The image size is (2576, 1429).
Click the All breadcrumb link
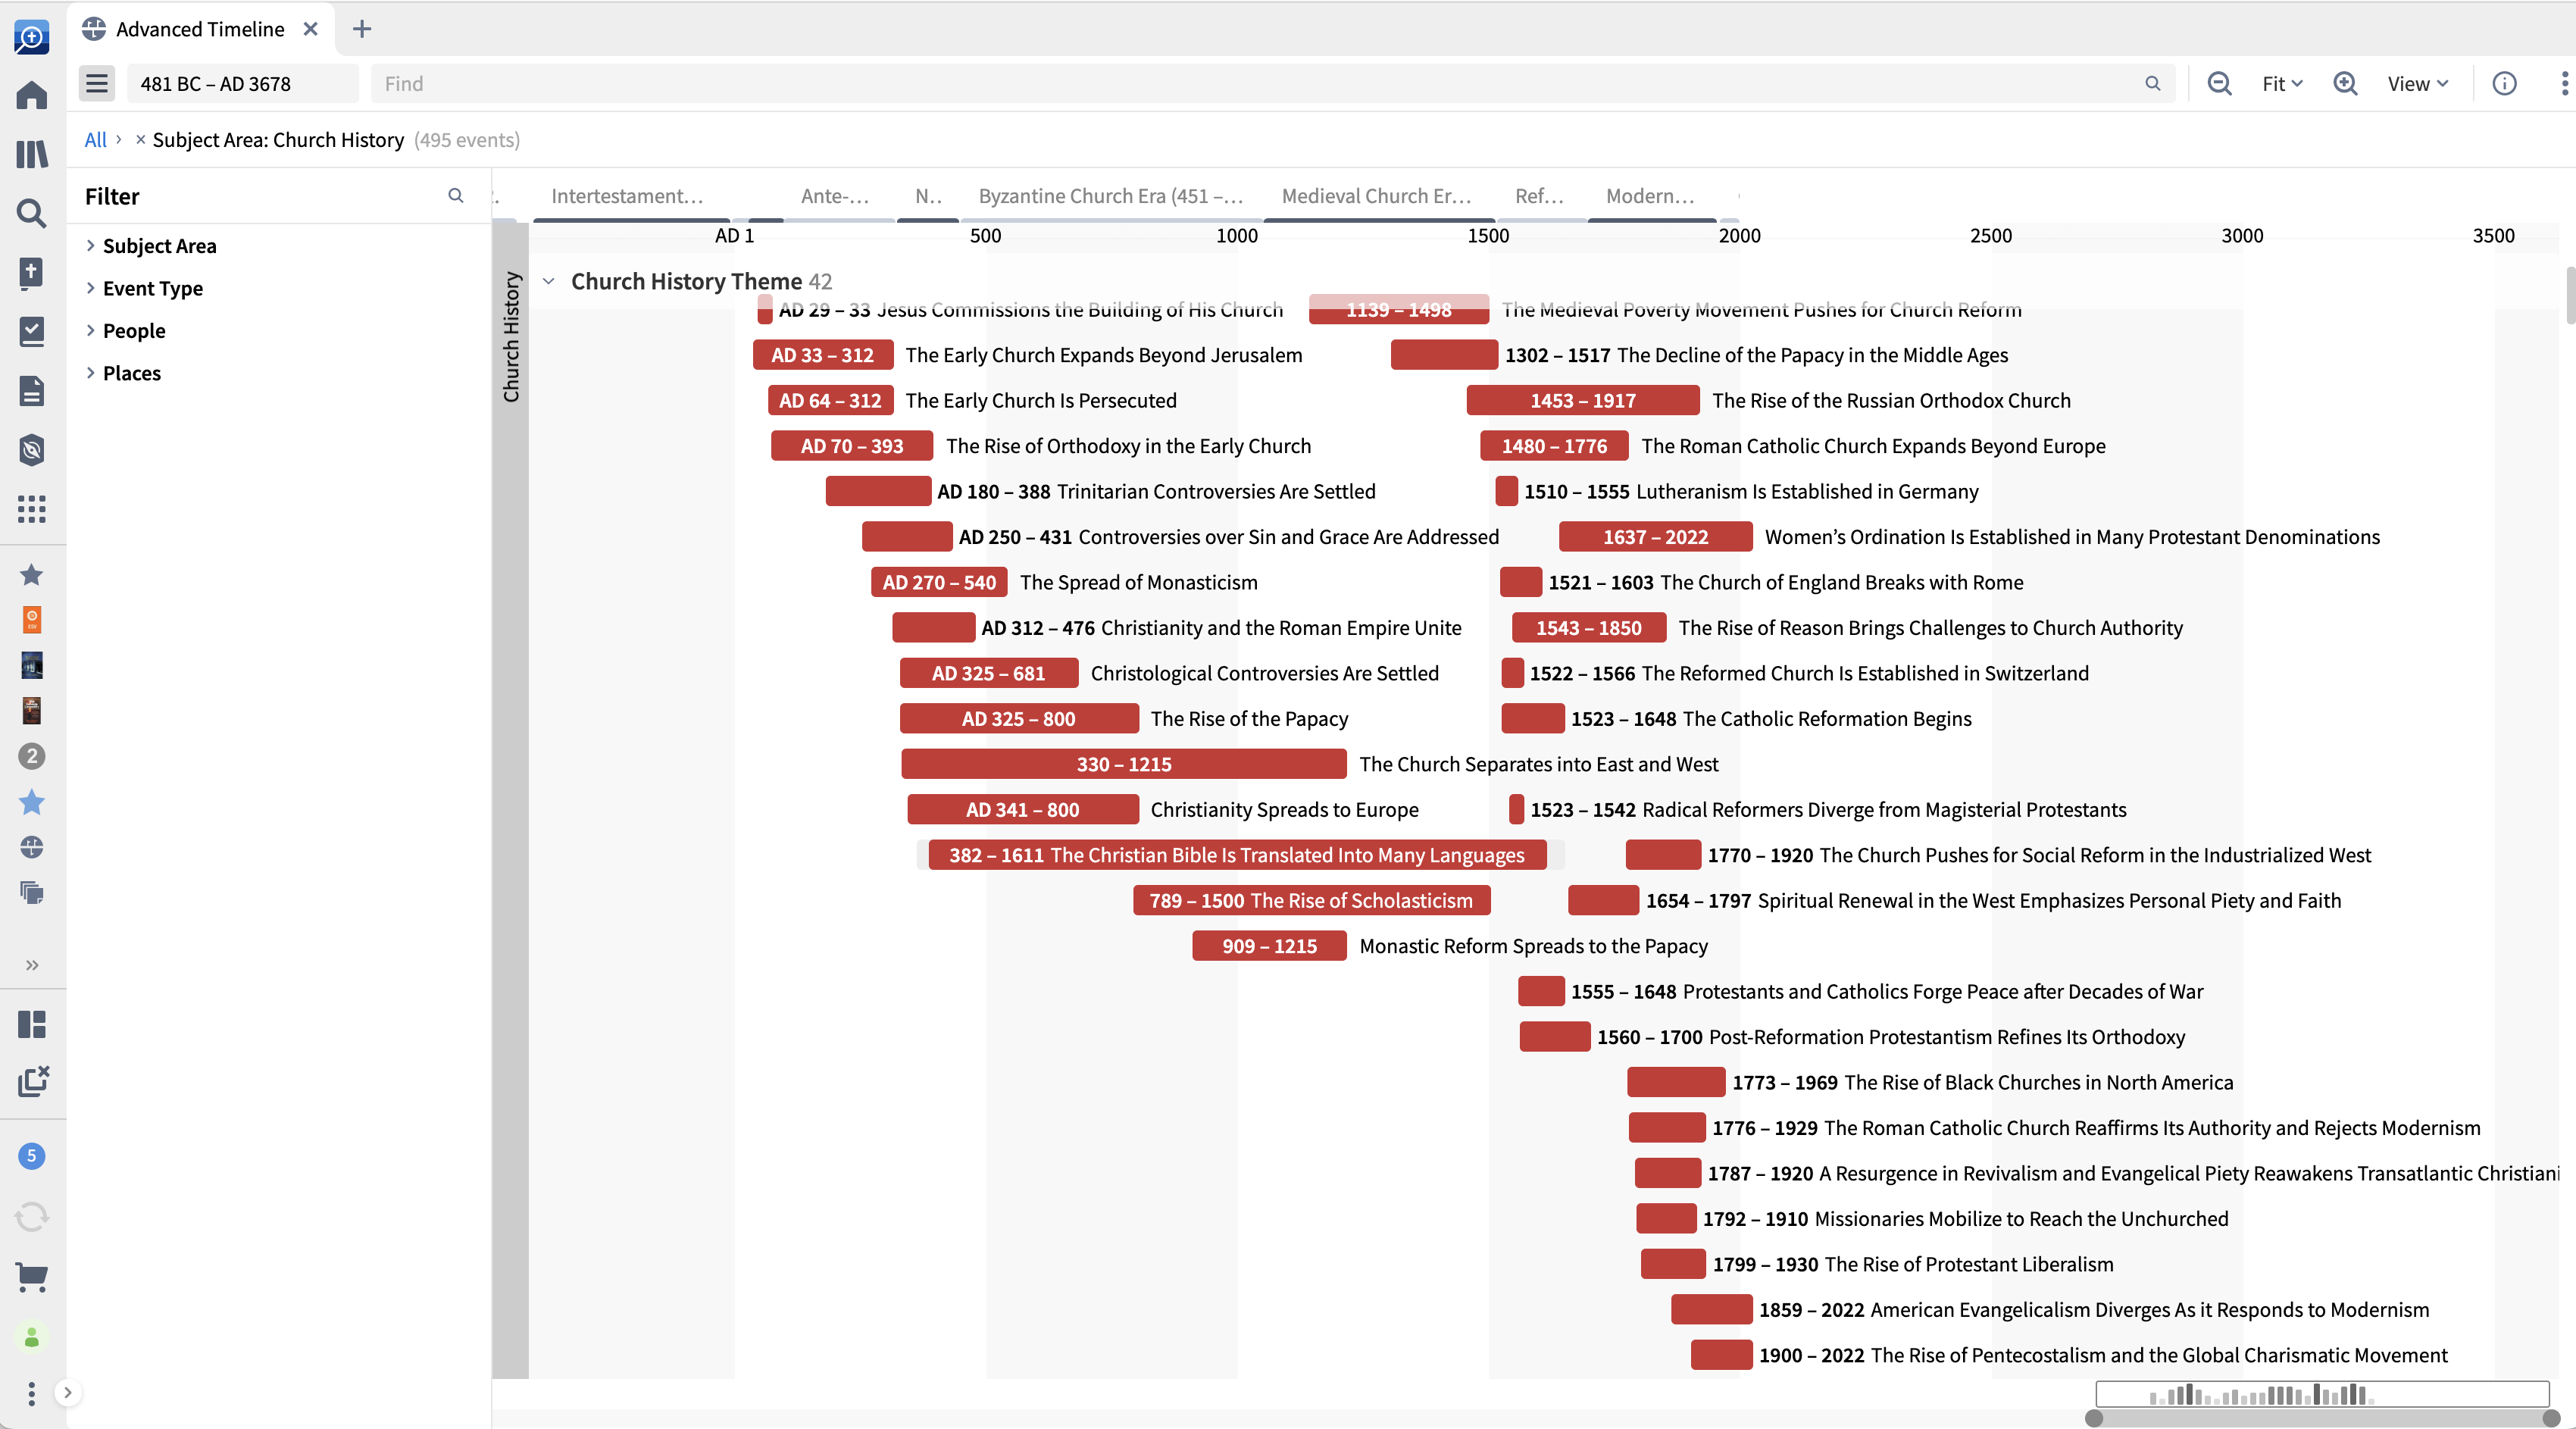[95, 140]
